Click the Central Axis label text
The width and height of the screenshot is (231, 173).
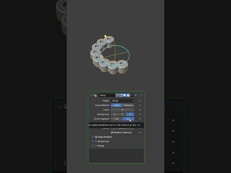(103, 114)
